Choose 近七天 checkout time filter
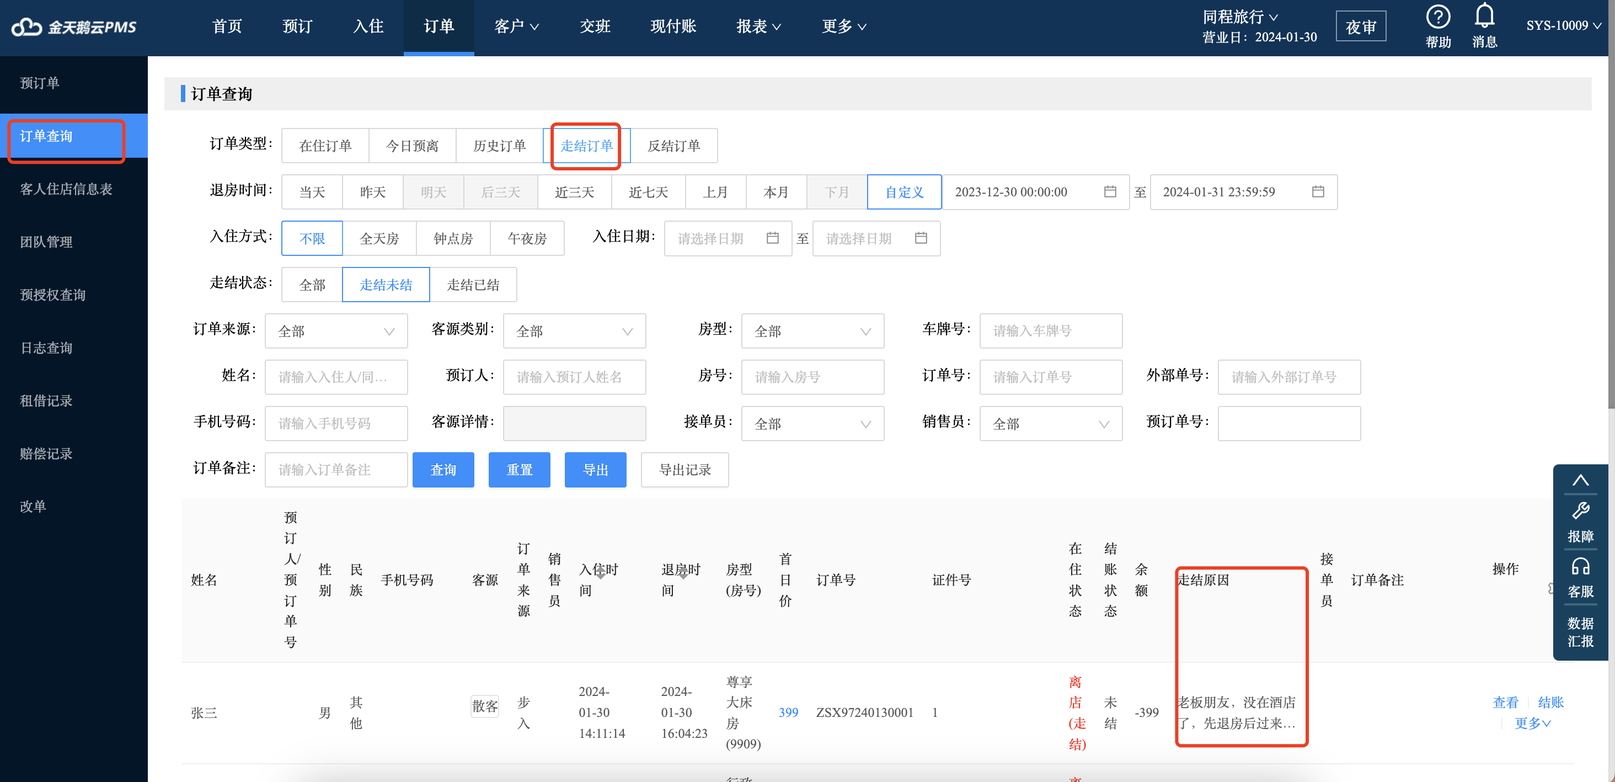 tap(648, 192)
